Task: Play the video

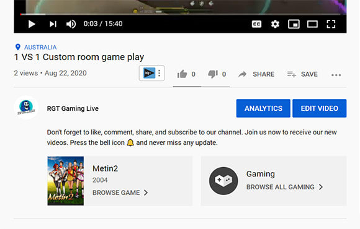Action: pyautogui.click(x=32, y=24)
